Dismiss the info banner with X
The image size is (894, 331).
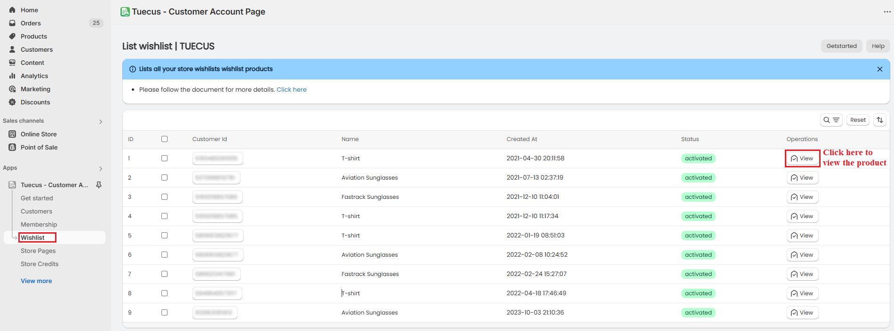pos(880,69)
